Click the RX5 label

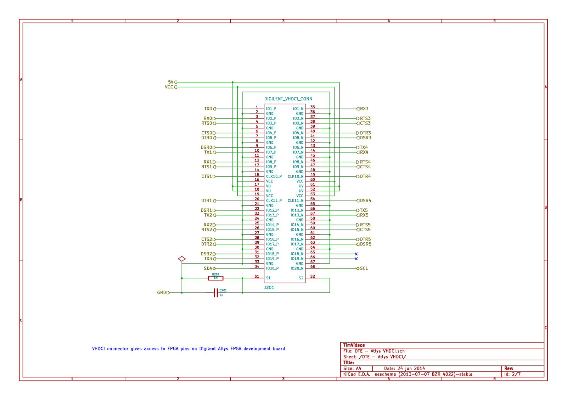(x=363, y=215)
